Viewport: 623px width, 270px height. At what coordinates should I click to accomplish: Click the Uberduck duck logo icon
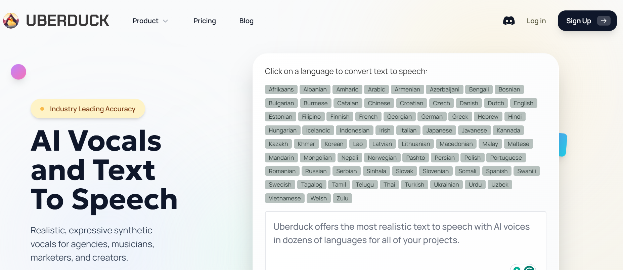pos(11,21)
